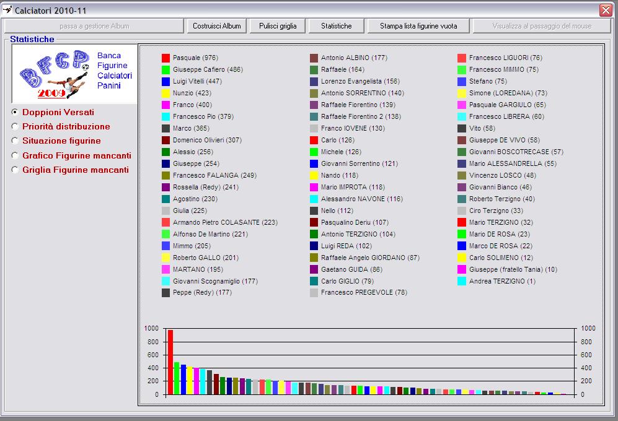Click the Pulisci griglia button
Image resolution: width=618 pixels, height=421 pixels.
click(278, 26)
